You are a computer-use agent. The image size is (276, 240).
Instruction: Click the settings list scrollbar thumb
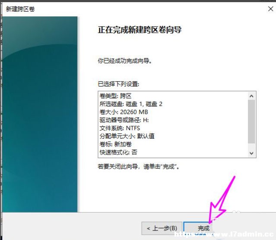[251, 122]
